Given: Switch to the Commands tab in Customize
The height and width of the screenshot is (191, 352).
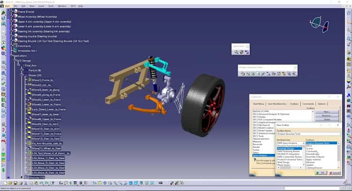Looking at the screenshot, I should [x=308, y=104].
